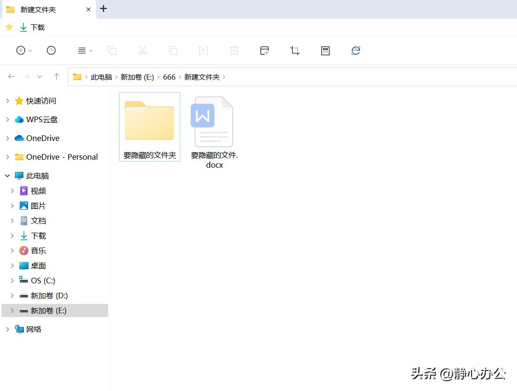This screenshot has width=517, height=391.
Task: Click the Rename icon on the toolbar
Action: coord(203,51)
